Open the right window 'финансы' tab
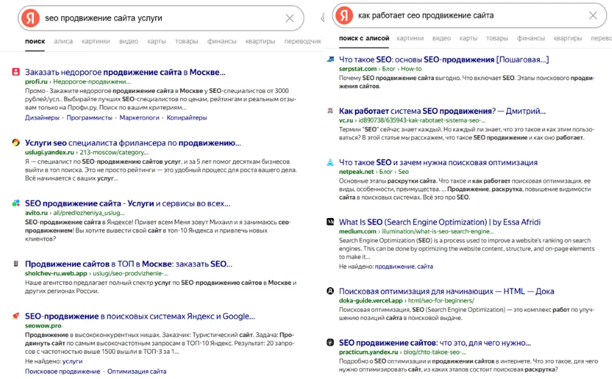The width and height of the screenshot is (612, 379). pos(531,38)
